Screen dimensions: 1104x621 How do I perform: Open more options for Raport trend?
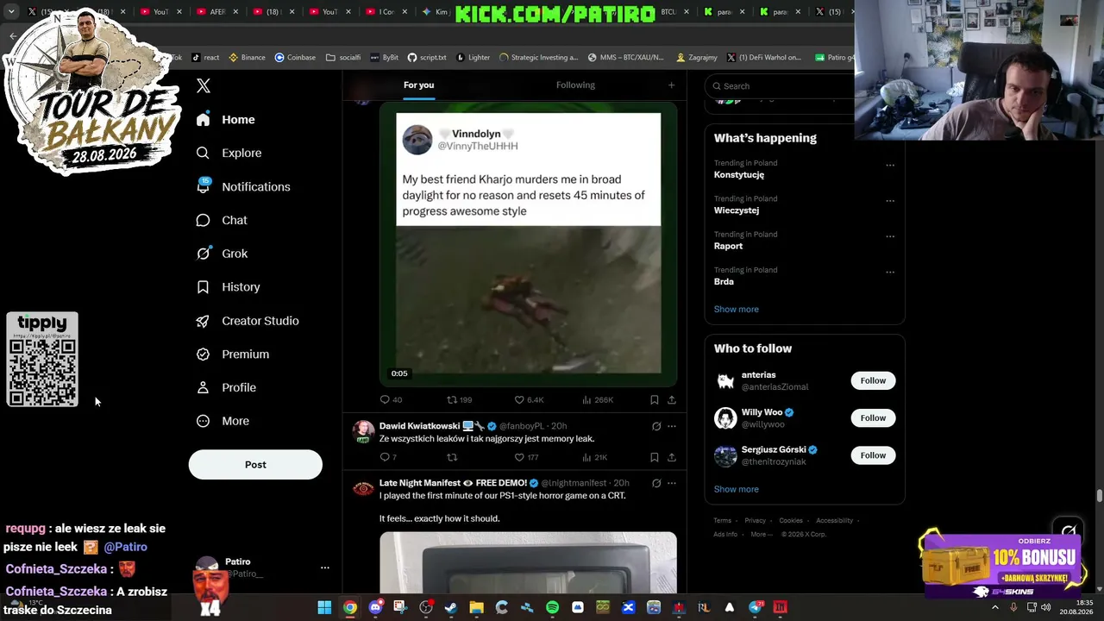click(890, 236)
